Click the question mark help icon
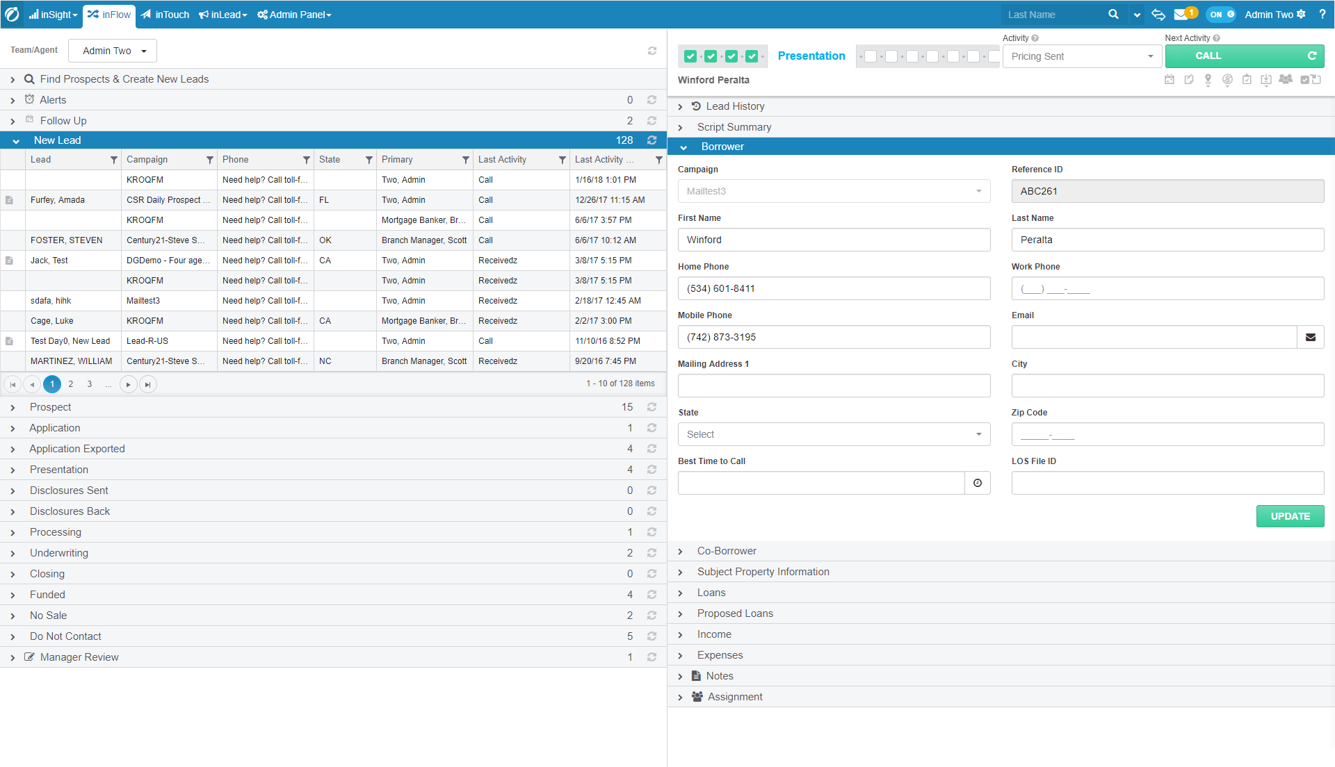The image size is (1335, 767). pyautogui.click(x=1322, y=15)
